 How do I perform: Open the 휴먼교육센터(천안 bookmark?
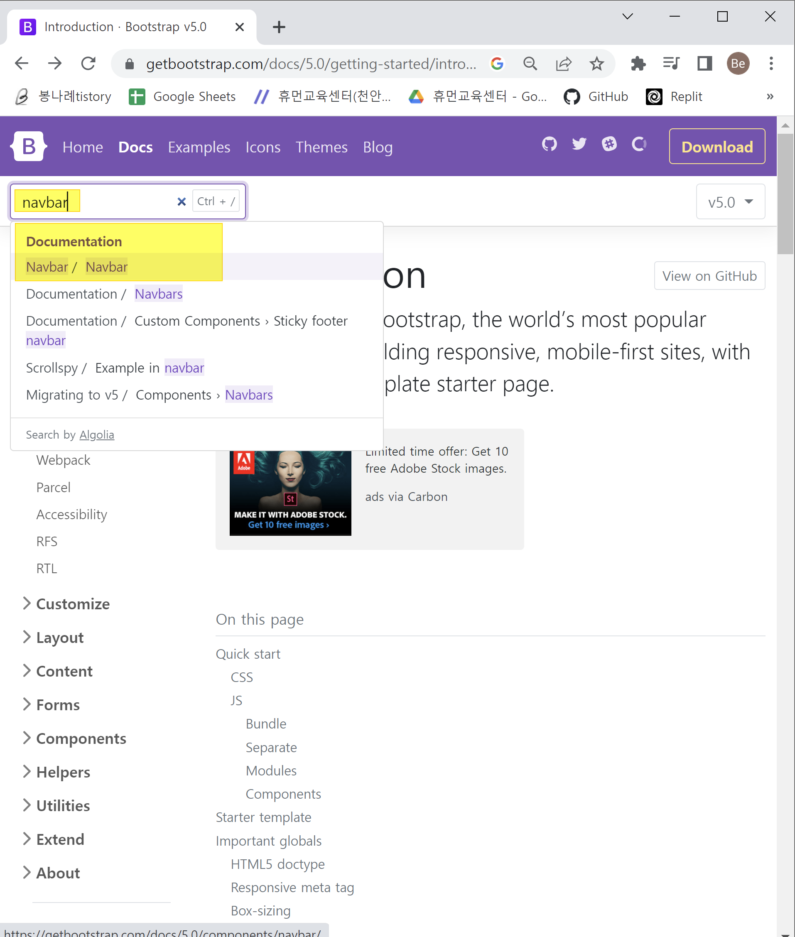322,96
